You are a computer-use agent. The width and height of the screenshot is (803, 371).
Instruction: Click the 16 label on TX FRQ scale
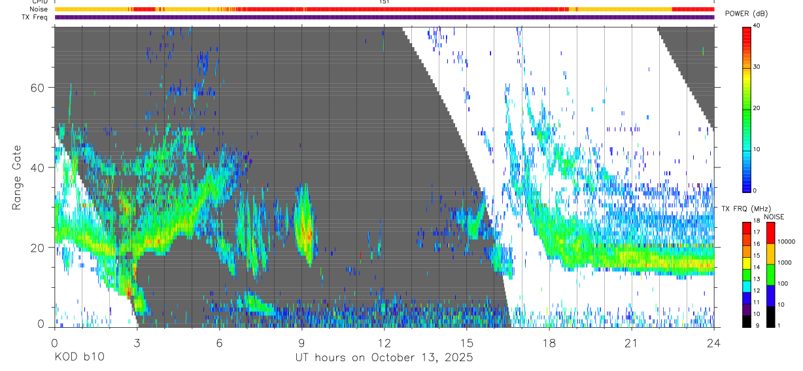(757, 244)
